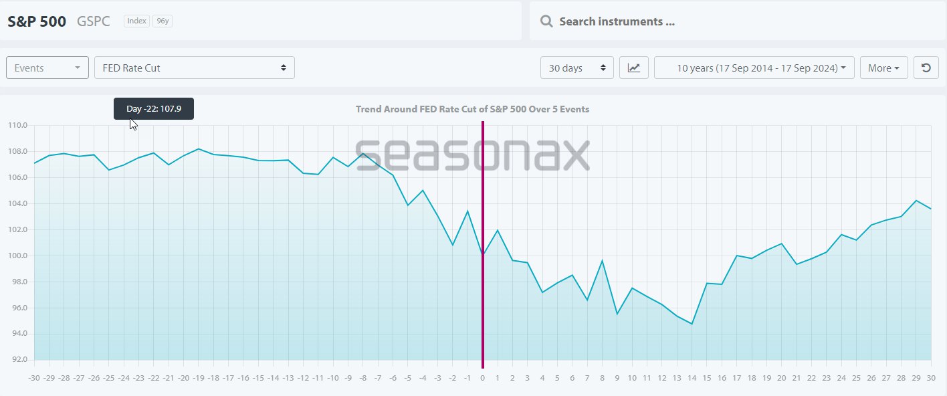Image resolution: width=947 pixels, height=396 pixels.
Task: Click the Trend Around FED Rate Cut title
Action: (472, 109)
